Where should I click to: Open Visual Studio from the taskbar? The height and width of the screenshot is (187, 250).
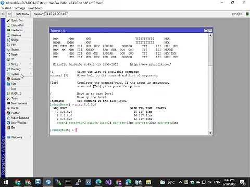[x=108, y=182]
